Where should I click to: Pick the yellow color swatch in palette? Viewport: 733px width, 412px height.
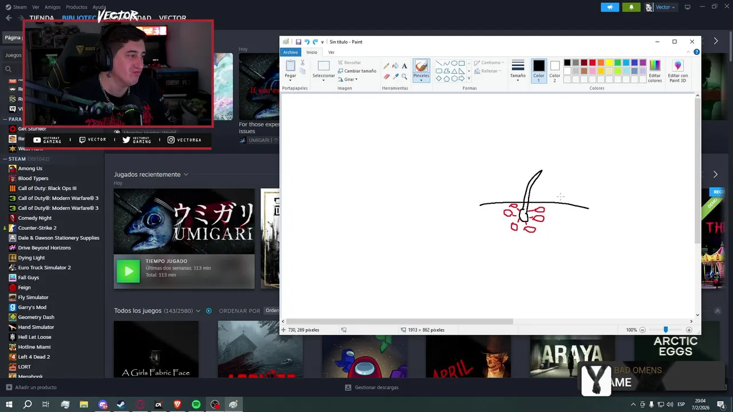point(609,63)
